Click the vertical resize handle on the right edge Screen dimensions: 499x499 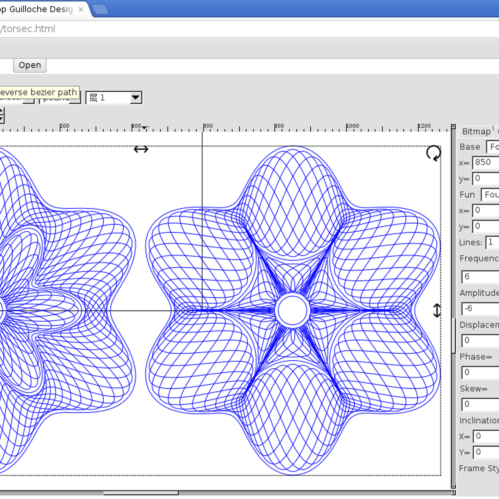(x=437, y=311)
